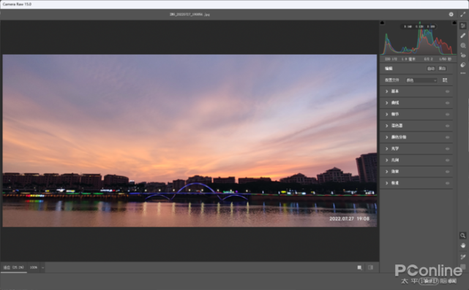Select the Zoom magnifier tool
Image resolution: width=469 pixels, height=290 pixels.
[462, 236]
